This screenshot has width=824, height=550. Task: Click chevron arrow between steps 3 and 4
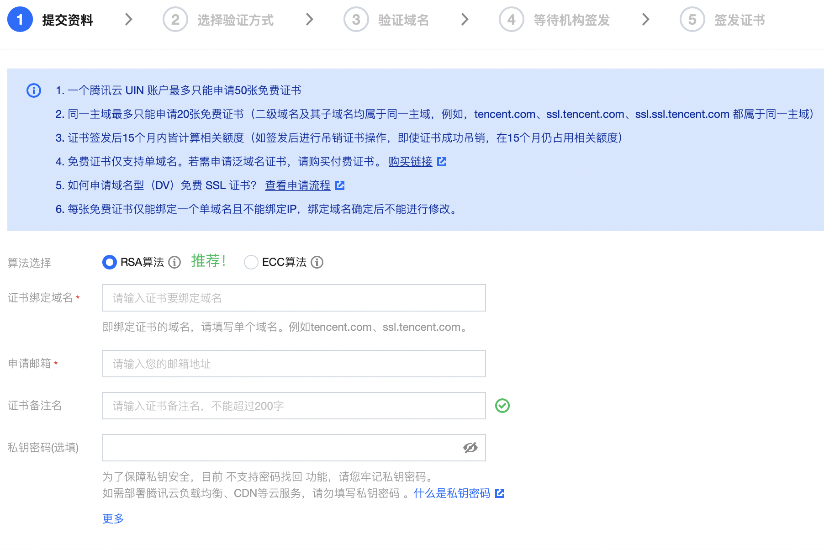coord(465,19)
